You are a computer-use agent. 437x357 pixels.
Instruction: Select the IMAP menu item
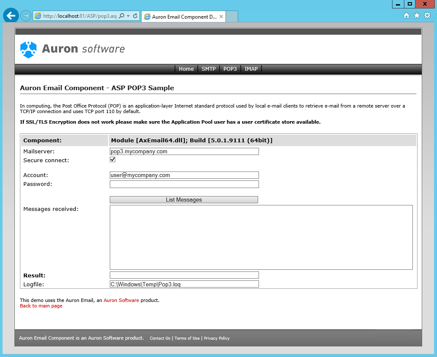click(251, 69)
